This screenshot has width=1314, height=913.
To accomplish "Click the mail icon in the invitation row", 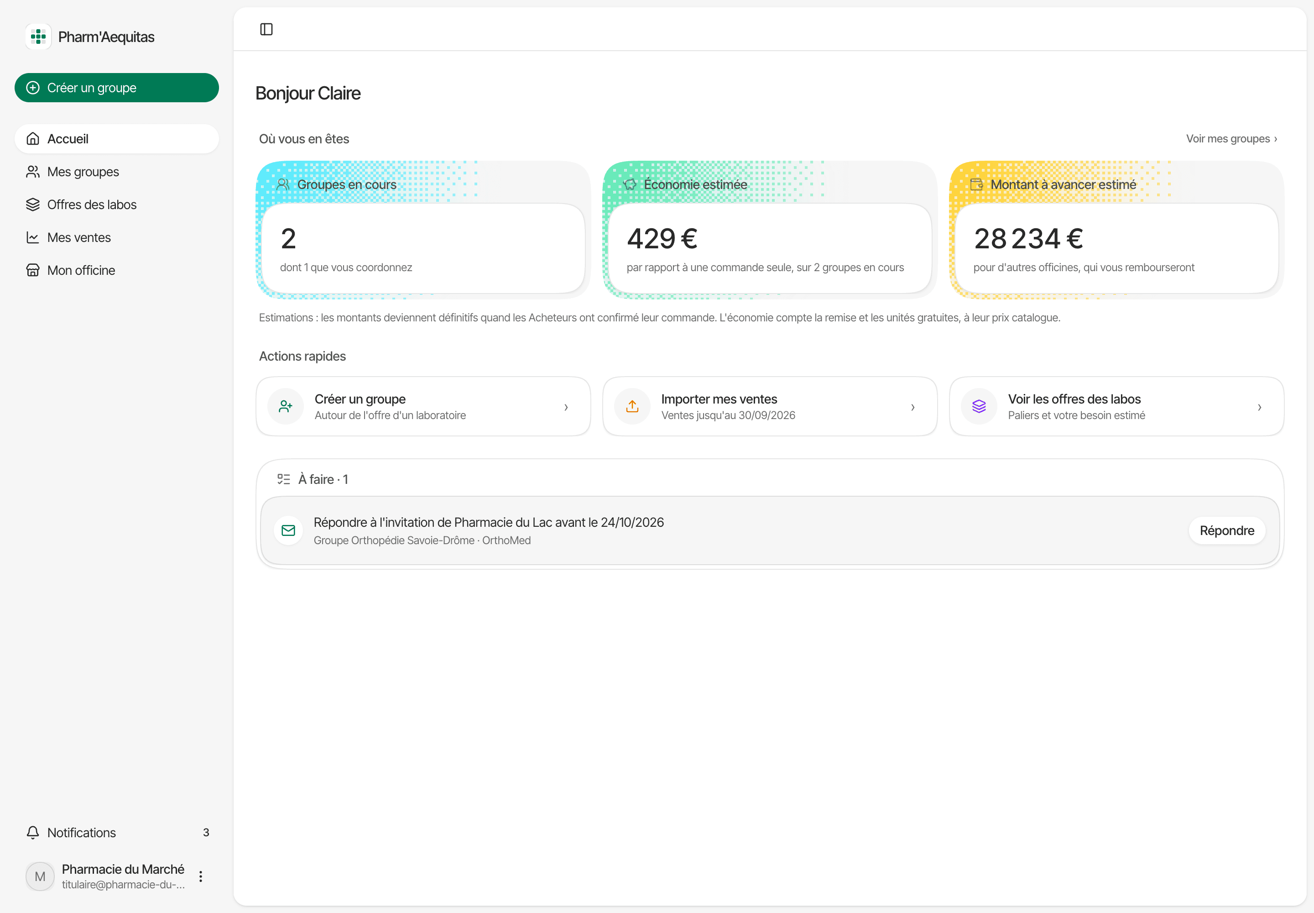I will coord(289,531).
